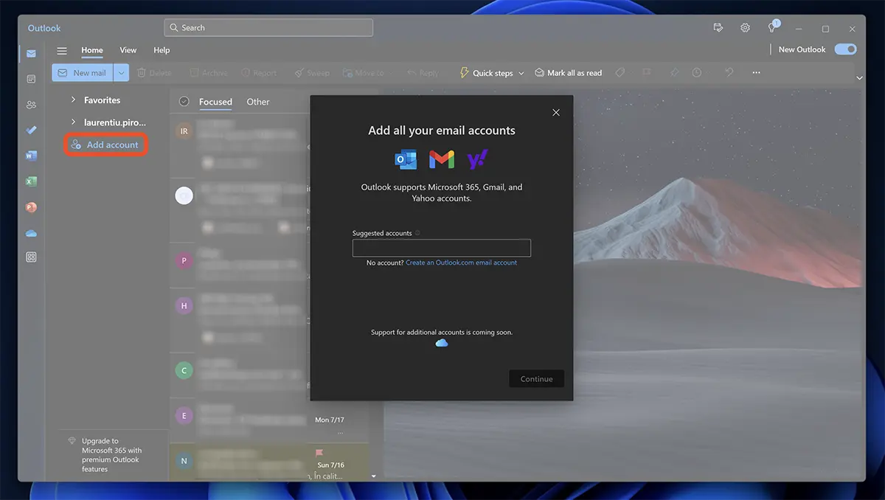This screenshot has width=885, height=500.
Task: Click the Move to toolbar button
Action: click(x=363, y=73)
